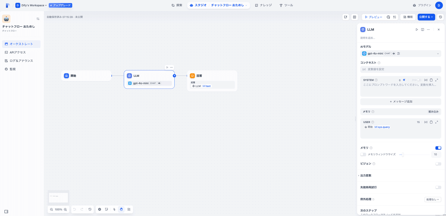Open the 探索 explore tab

click(177, 5)
